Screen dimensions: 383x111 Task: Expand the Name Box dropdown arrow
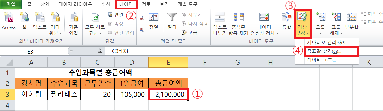tap(64, 51)
